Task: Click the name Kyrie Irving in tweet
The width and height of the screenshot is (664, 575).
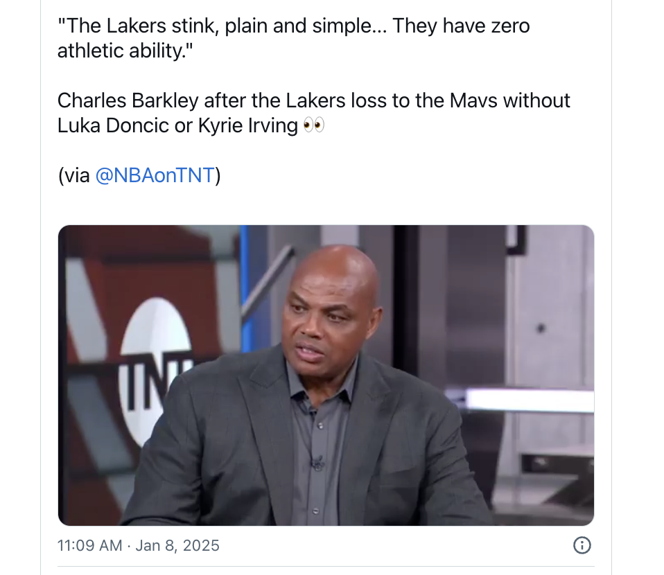Action: (248, 126)
